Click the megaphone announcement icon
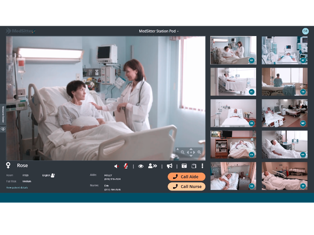 (x=169, y=166)
